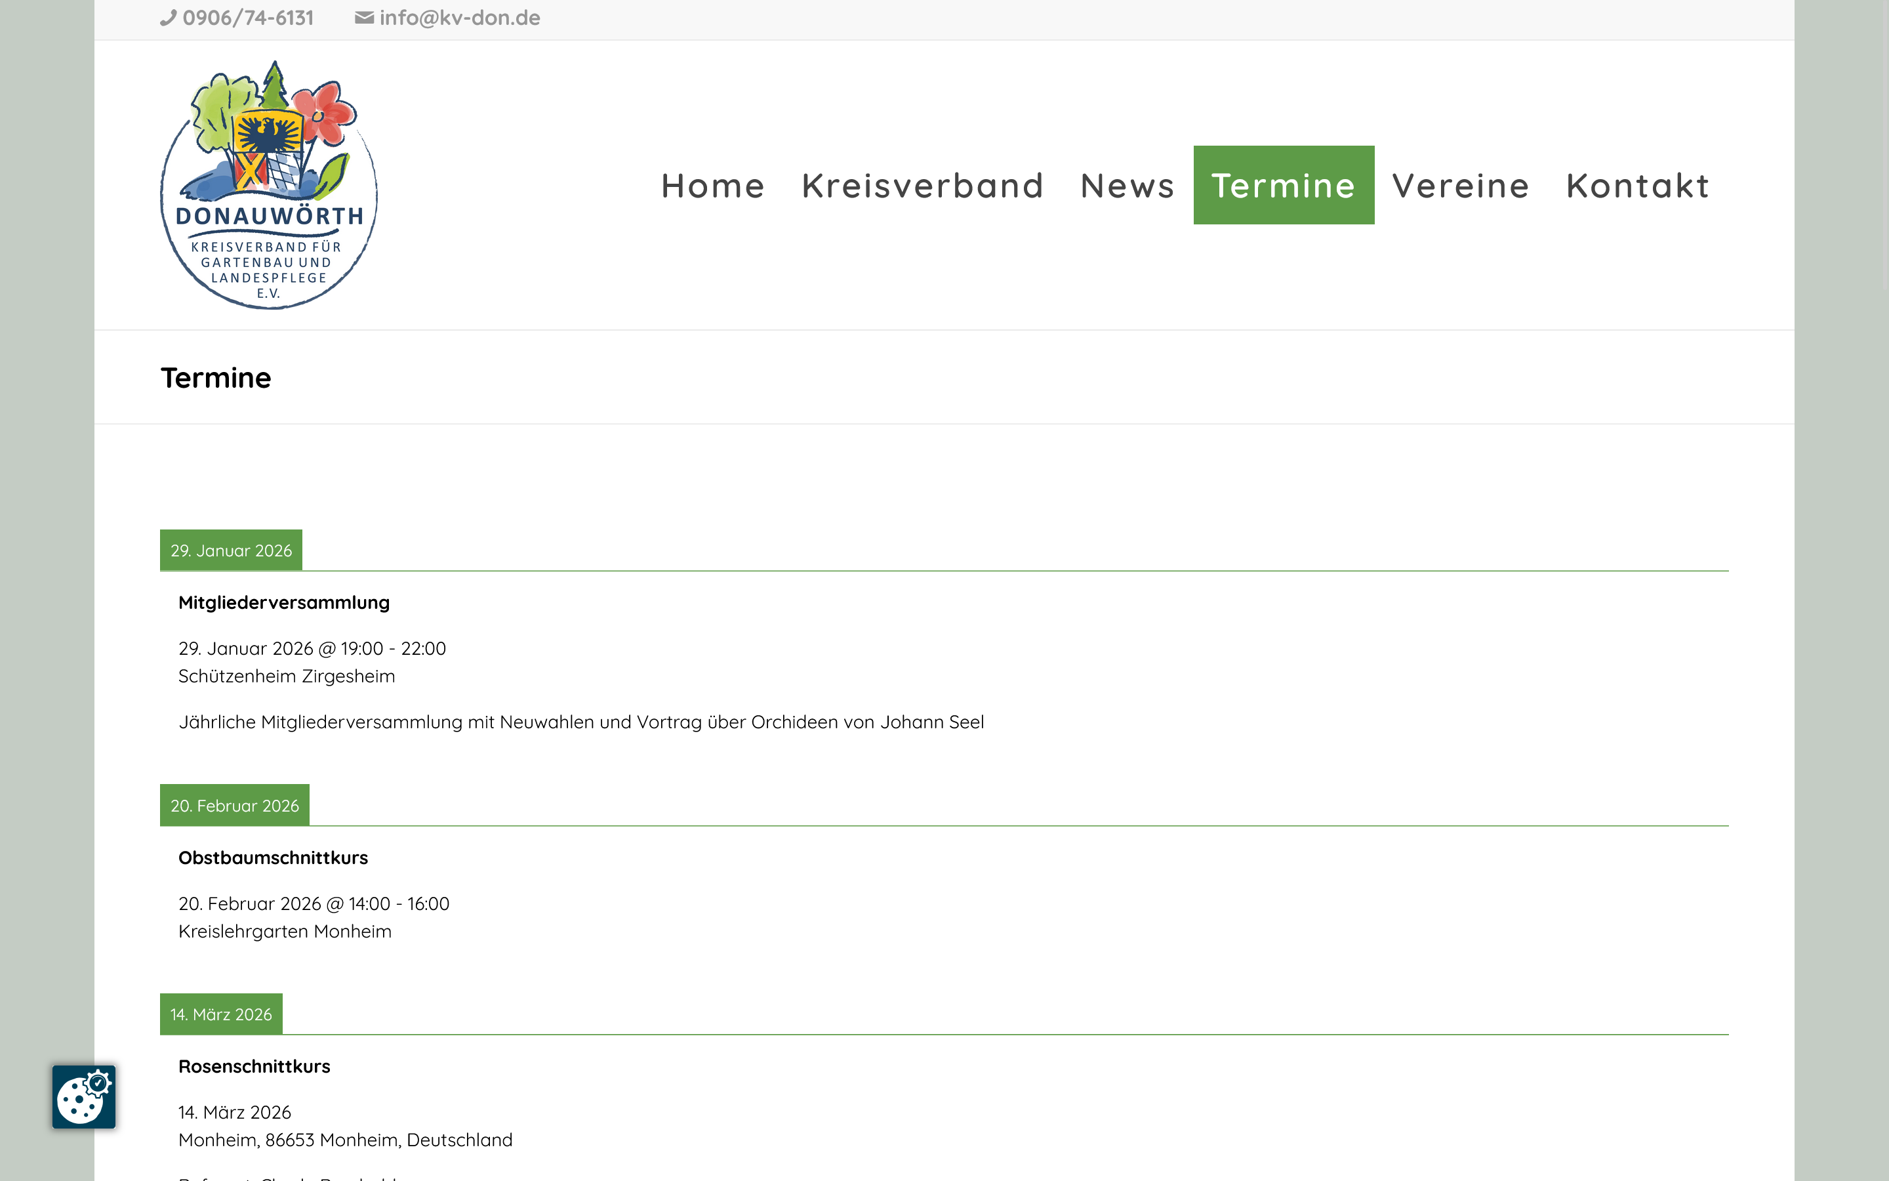Open the Obstbaumschnittkurs event
1889x1181 pixels.
click(x=274, y=858)
